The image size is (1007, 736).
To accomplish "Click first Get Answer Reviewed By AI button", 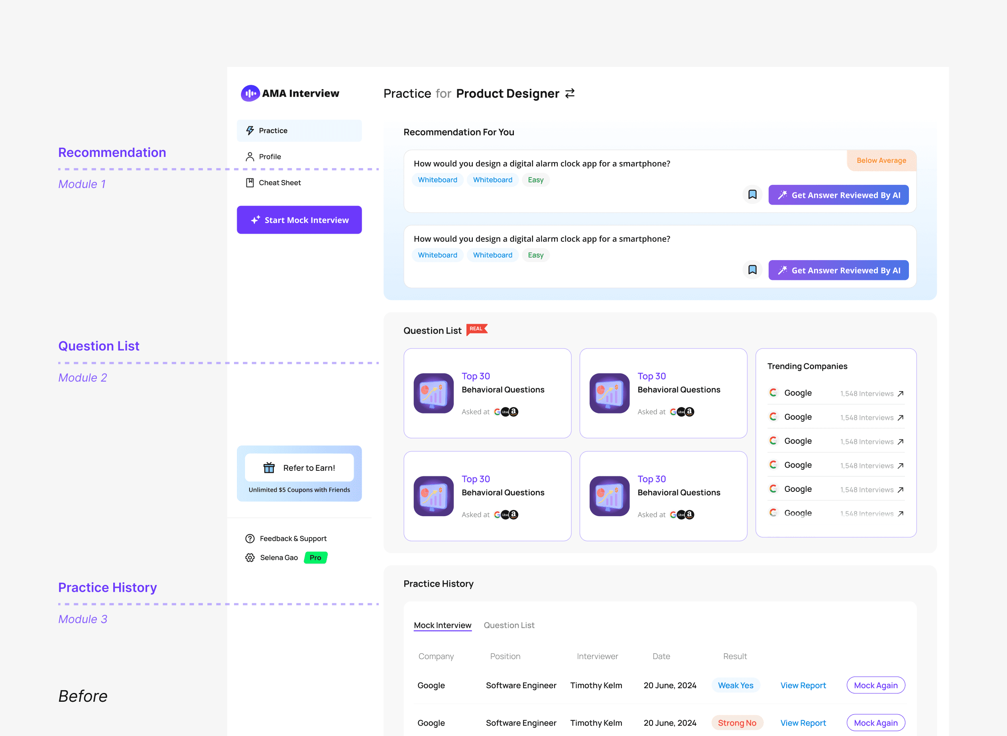I will pos(838,195).
